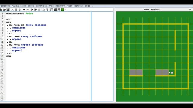This screenshot has width=193, height=108.
Task: Click "кц" on line 11
Action: tap(11, 42)
